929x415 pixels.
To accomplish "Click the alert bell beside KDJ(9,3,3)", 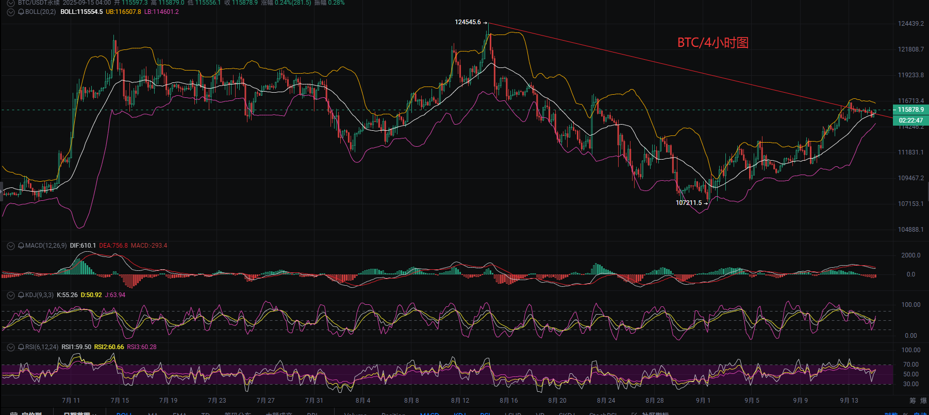I will pos(21,295).
